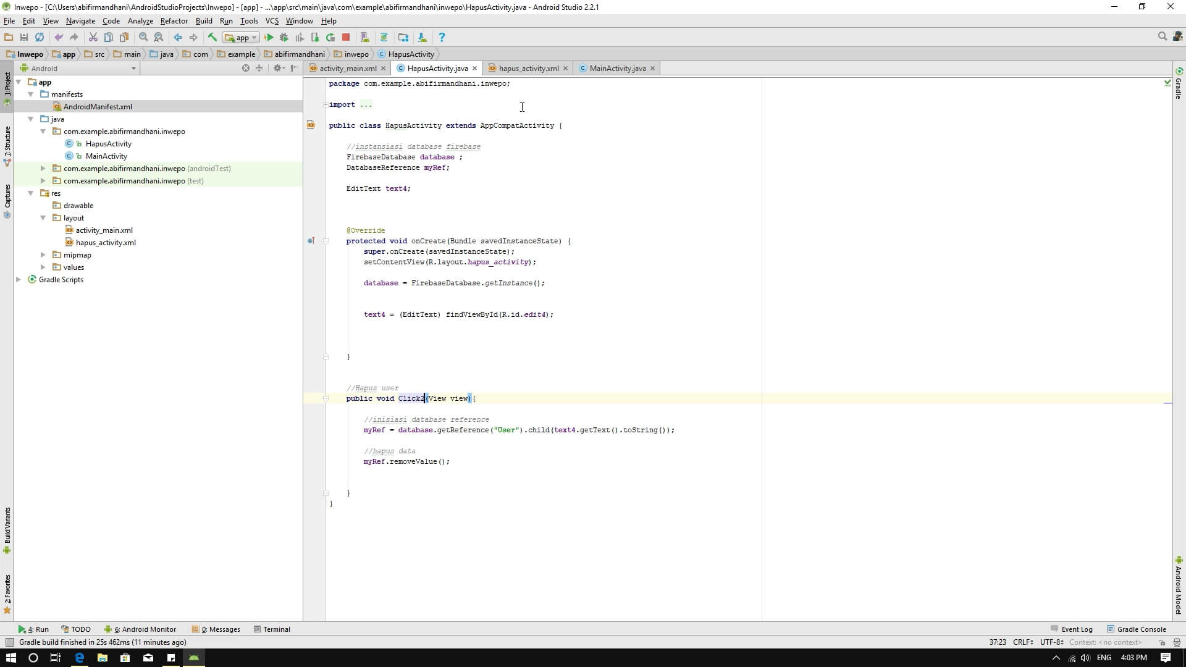Select hapus_activity.xml in the project tree
This screenshot has width=1186, height=667.
(x=106, y=243)
